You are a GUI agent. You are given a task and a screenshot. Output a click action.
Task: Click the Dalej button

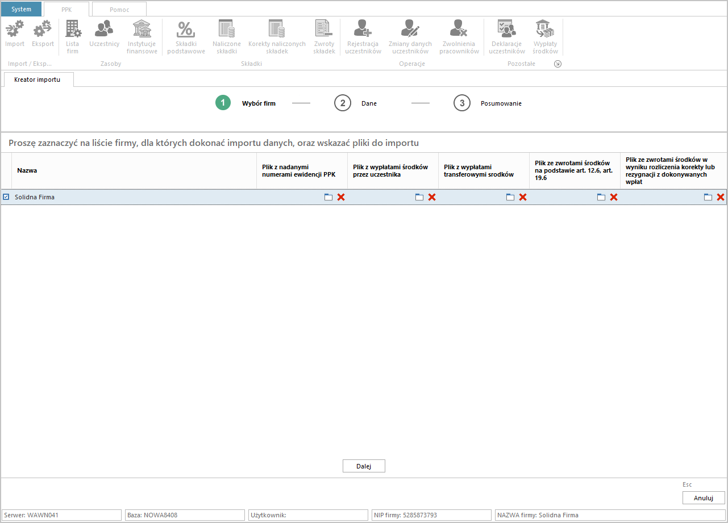[x=364, y=466]
